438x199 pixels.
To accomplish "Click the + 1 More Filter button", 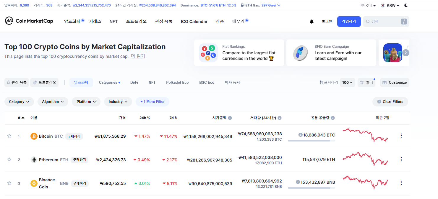I will click(x=153, y=102).
